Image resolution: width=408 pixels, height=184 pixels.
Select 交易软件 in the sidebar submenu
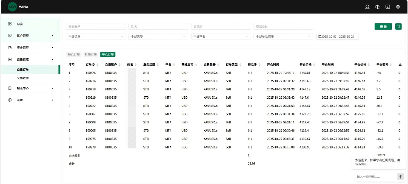tap(23, 78)
